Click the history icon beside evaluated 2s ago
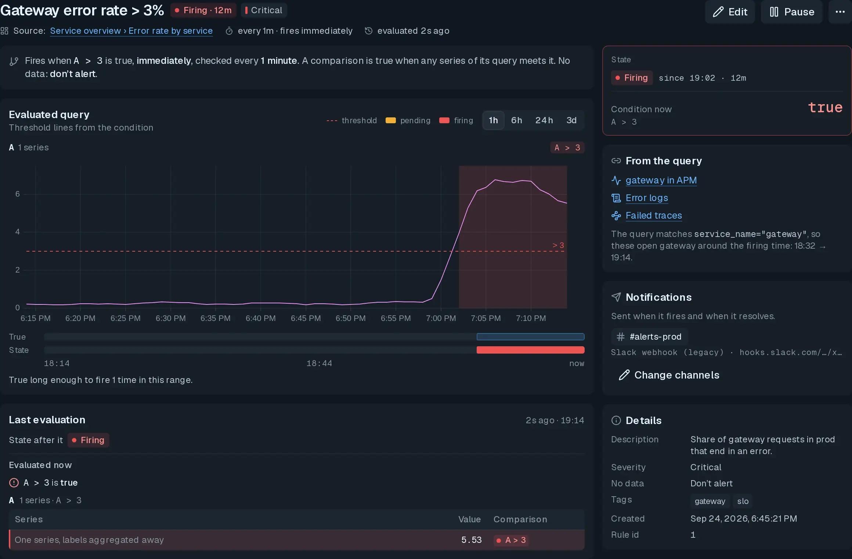Image resolution: width=852 pixels, height=559 pixels. (x=368, y=31)
